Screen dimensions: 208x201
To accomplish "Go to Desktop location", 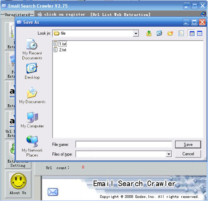I will click(x=32, y=71).
